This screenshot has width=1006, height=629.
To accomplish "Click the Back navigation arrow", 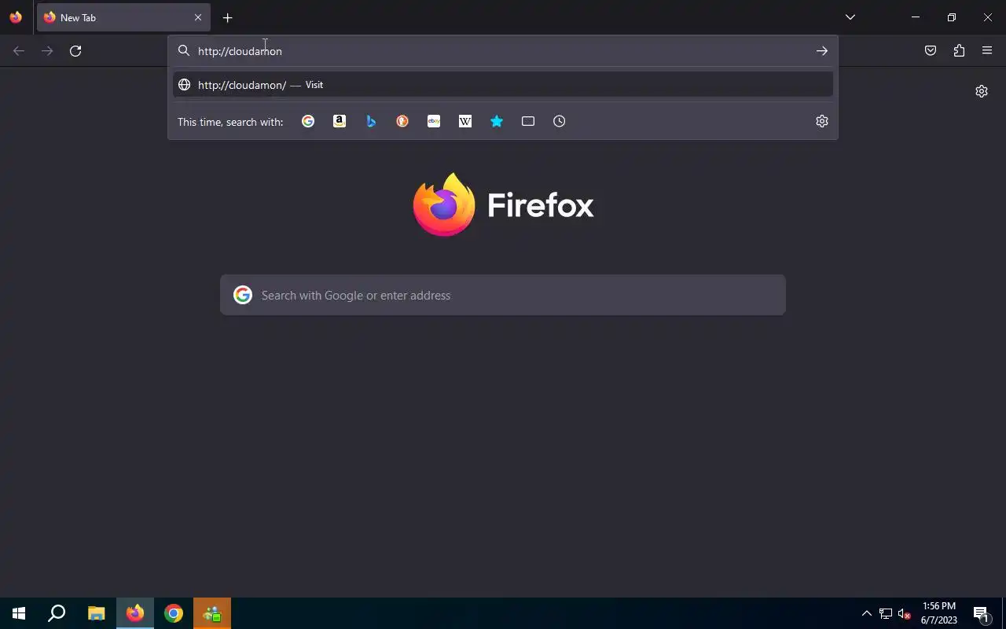I will [19, 51].
